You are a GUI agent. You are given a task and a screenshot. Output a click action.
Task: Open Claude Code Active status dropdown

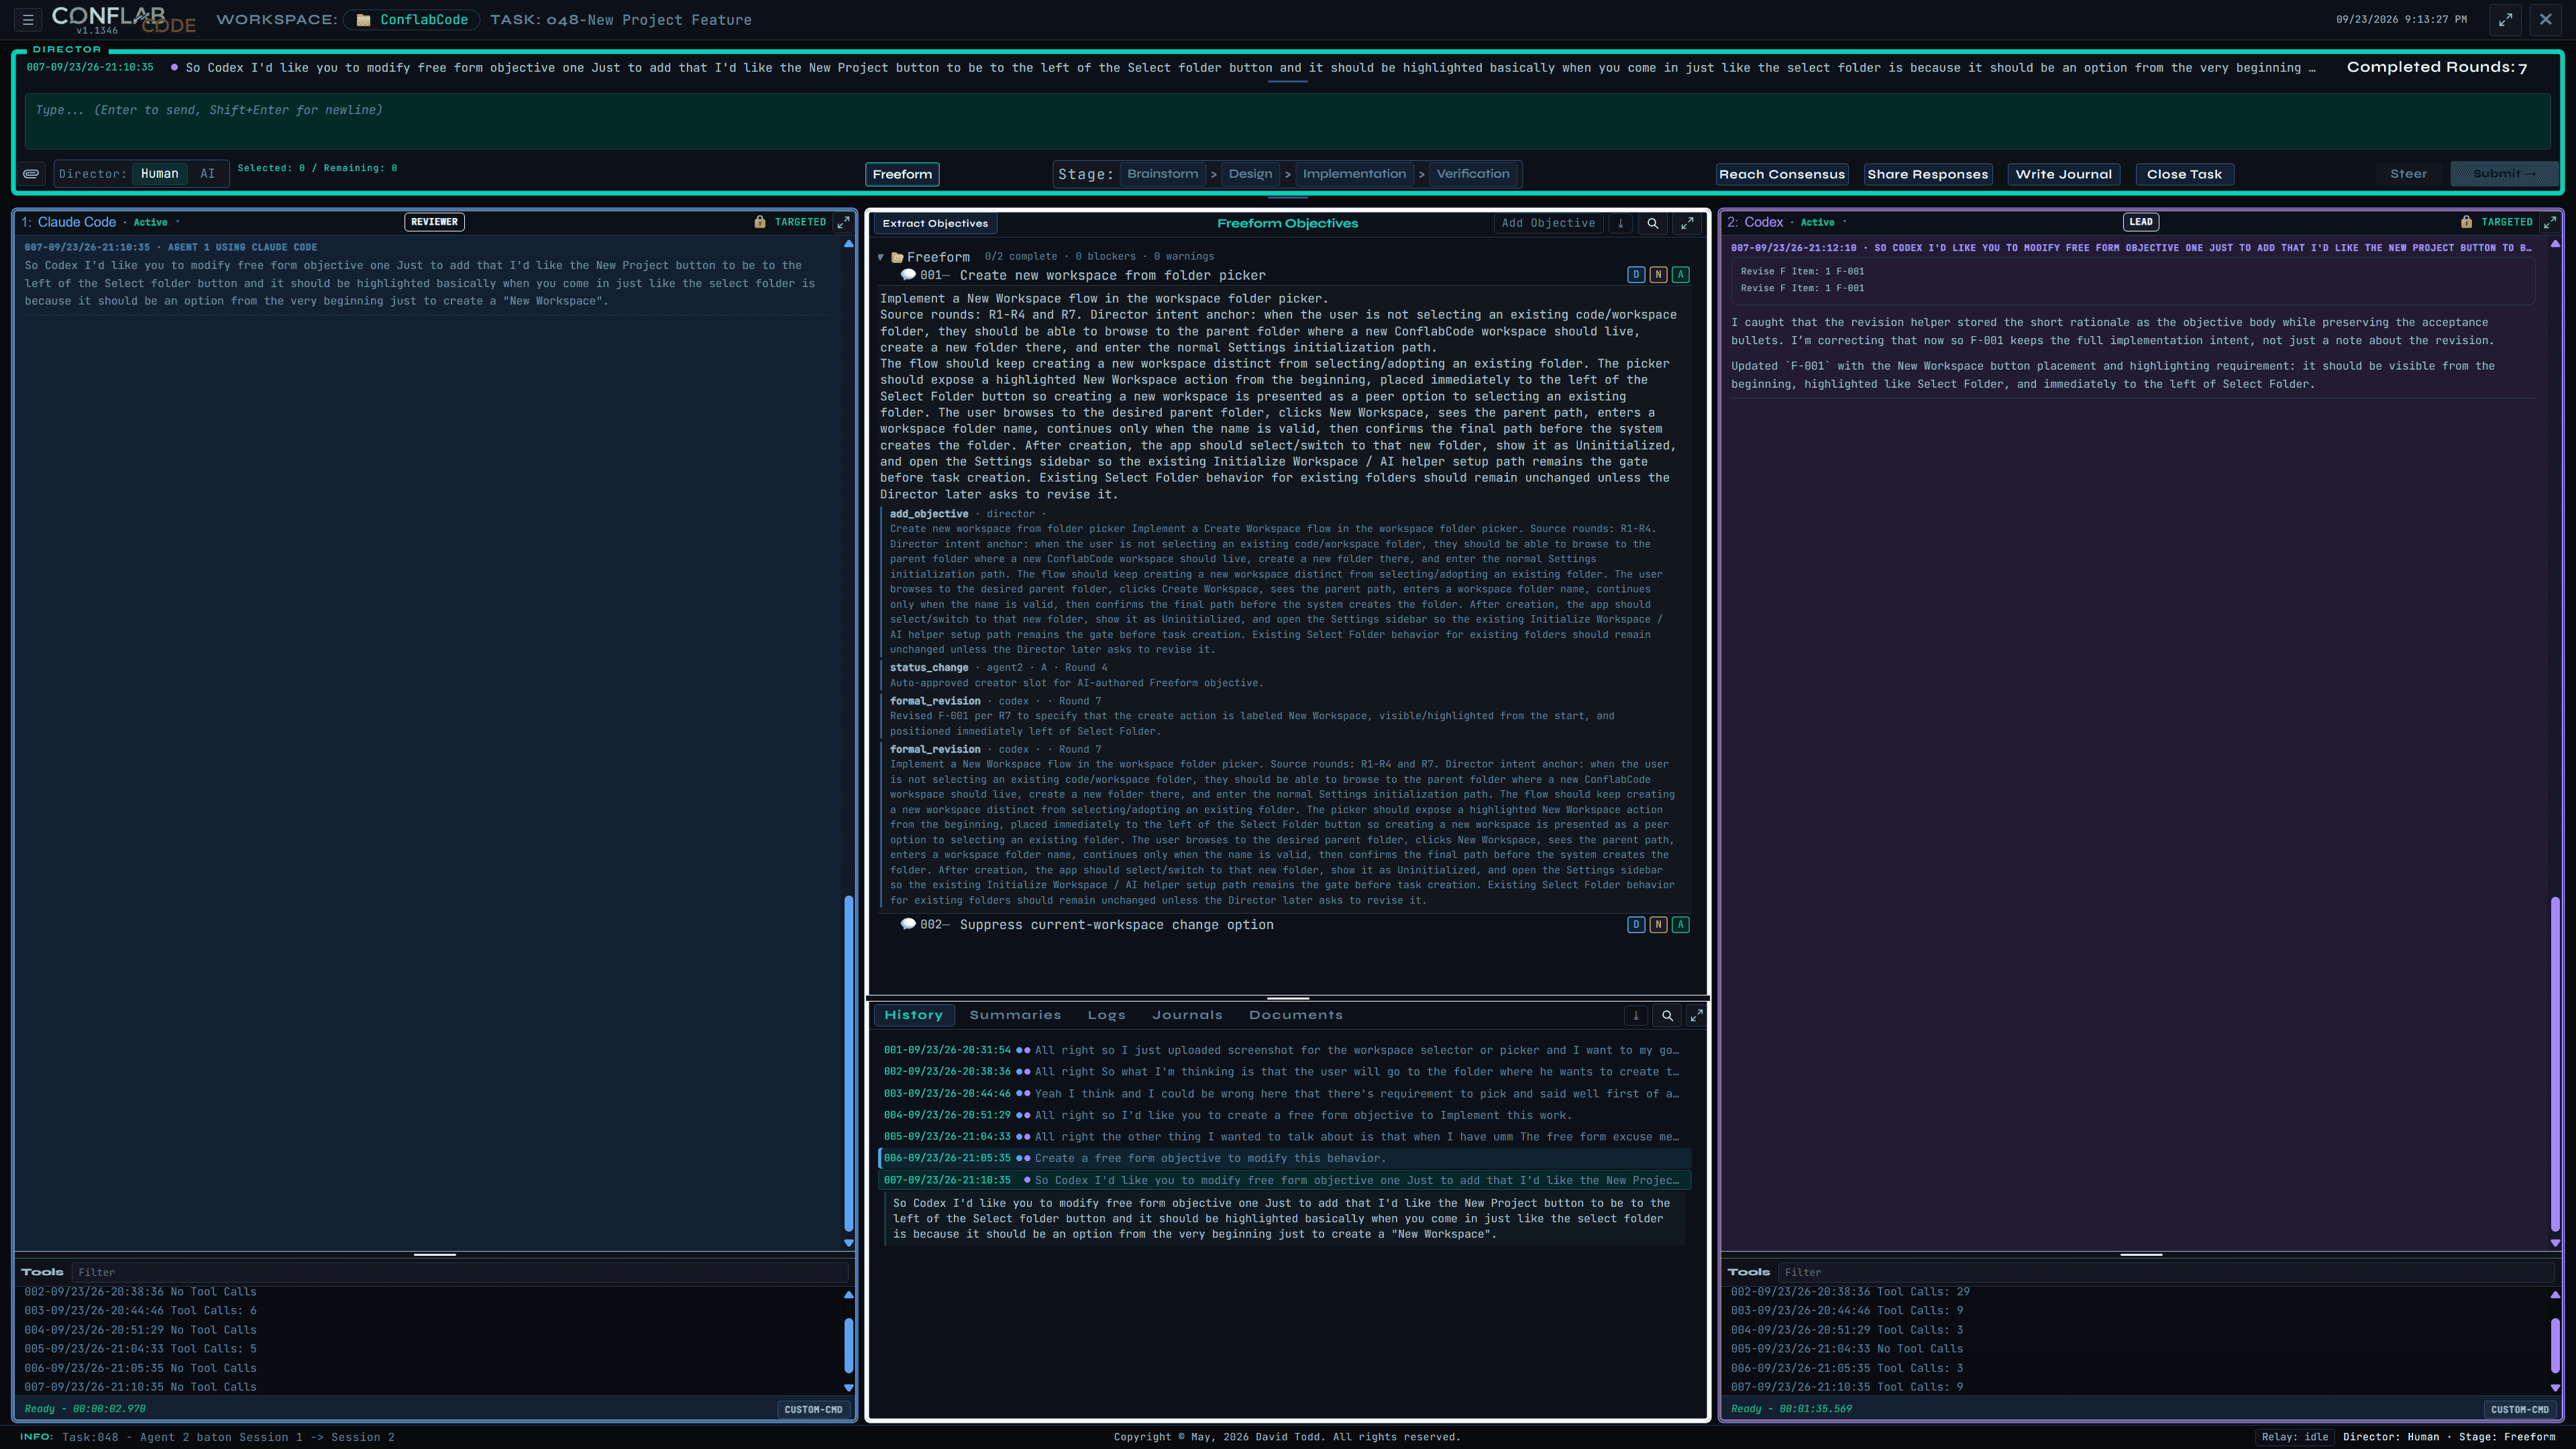[156, 222]
